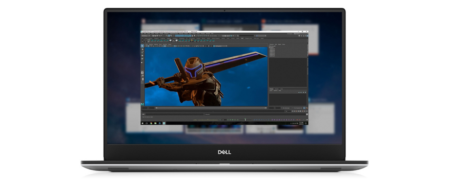Image resolution: width=449 pixels, height=186 pixels.
Task: Open the No Character Set dropdown
Action: coord(298,108)
